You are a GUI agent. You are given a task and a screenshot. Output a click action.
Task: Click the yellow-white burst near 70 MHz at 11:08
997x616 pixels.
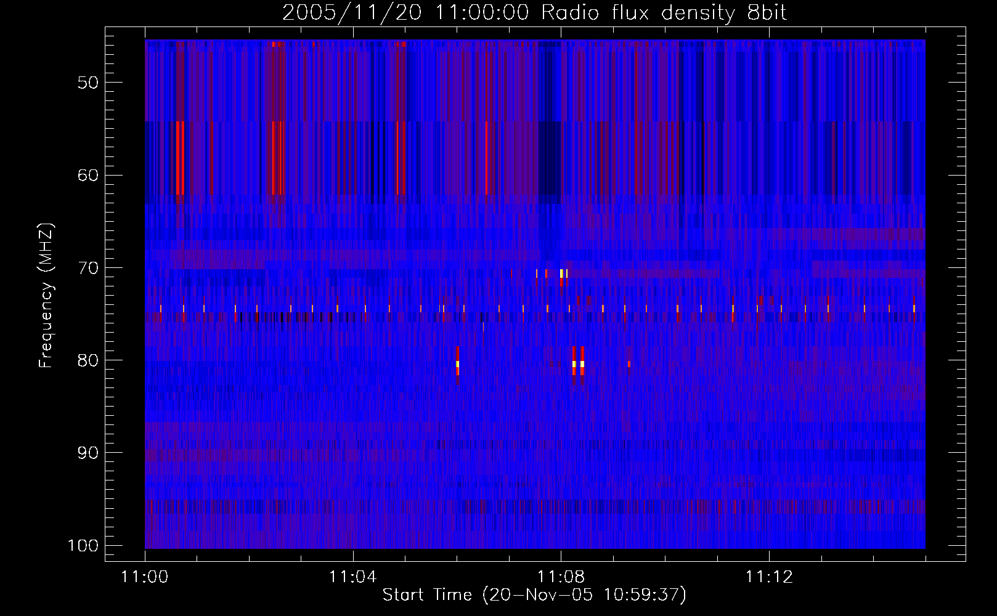(x=561, y=274)
